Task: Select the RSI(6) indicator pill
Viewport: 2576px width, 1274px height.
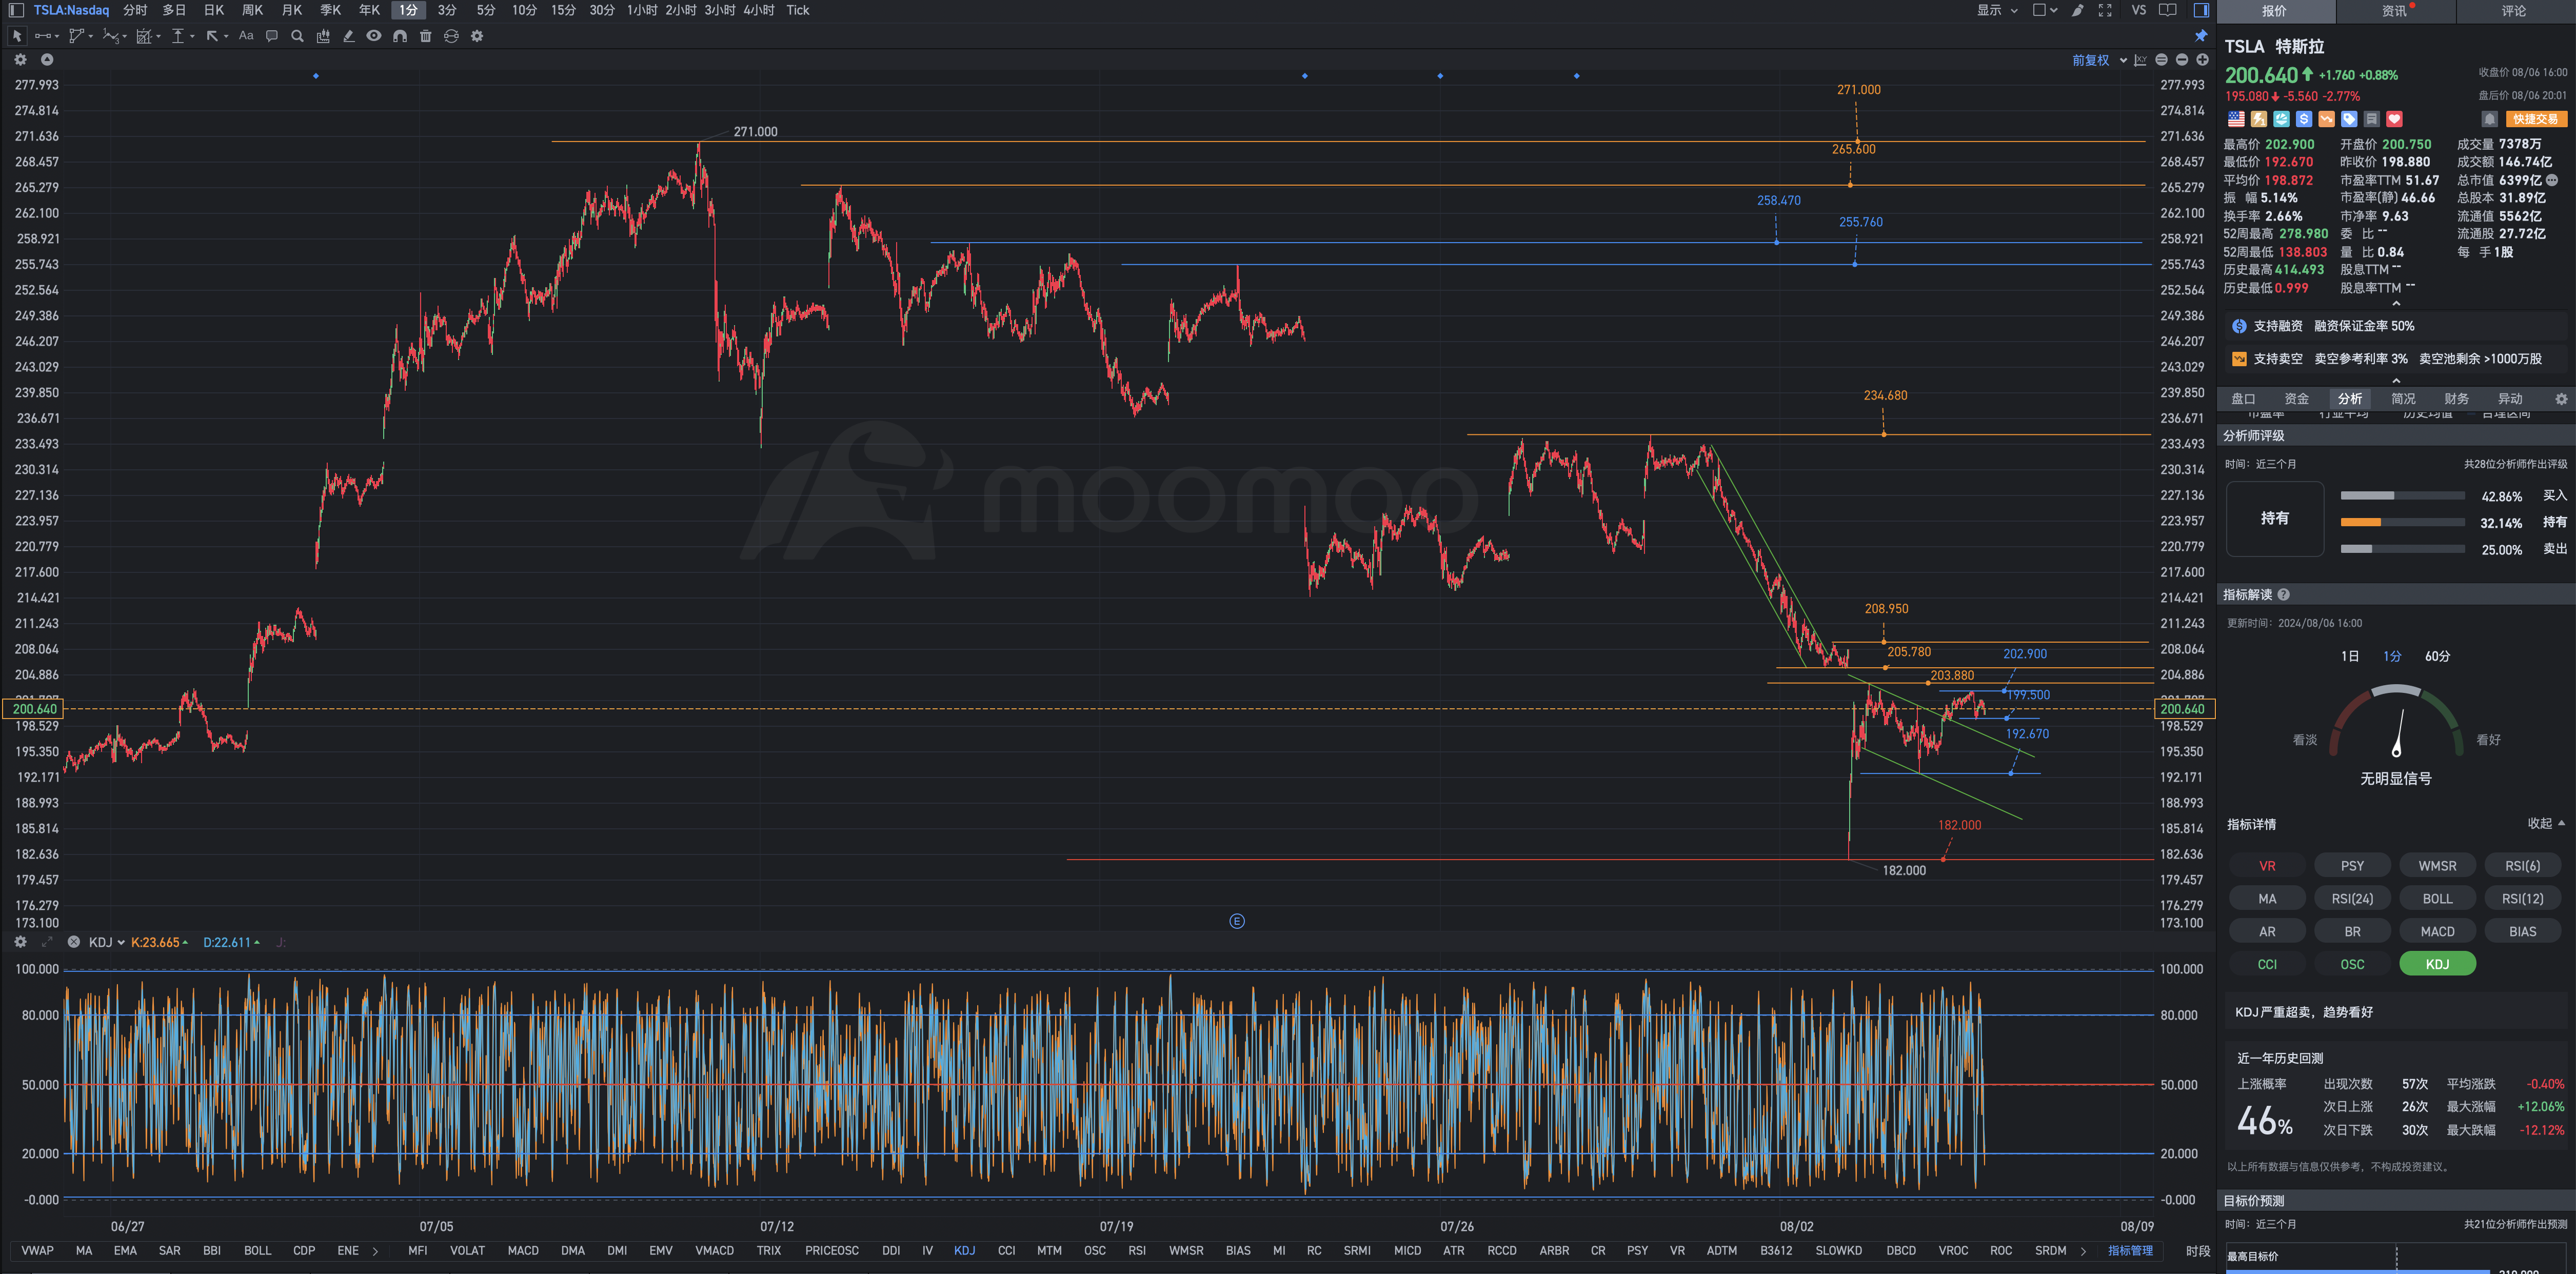Action: (2522, 865)
